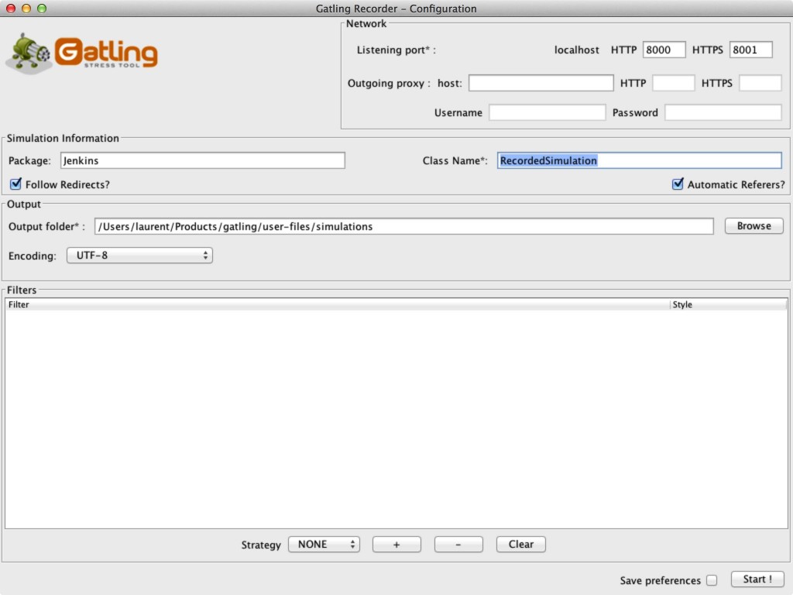Start recording with the Start ! button

click(757, 580)
